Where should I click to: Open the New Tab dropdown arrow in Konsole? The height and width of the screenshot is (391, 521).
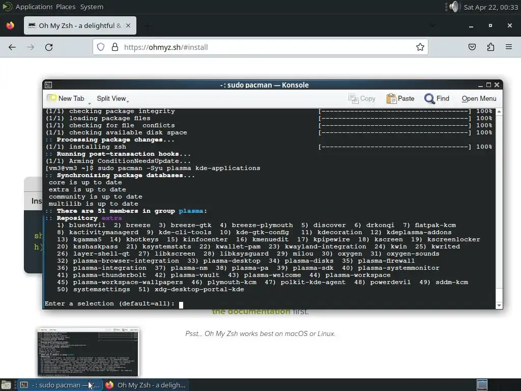[x=89, y=103]
